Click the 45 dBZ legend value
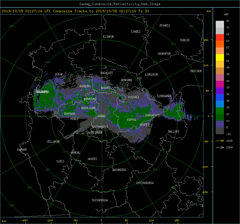The image size is (240, 224). point(228,74)
